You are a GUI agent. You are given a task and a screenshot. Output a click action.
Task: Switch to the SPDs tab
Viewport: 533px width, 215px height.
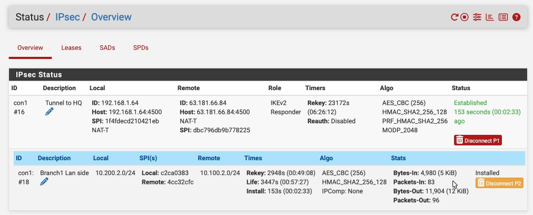coord(141,48)
